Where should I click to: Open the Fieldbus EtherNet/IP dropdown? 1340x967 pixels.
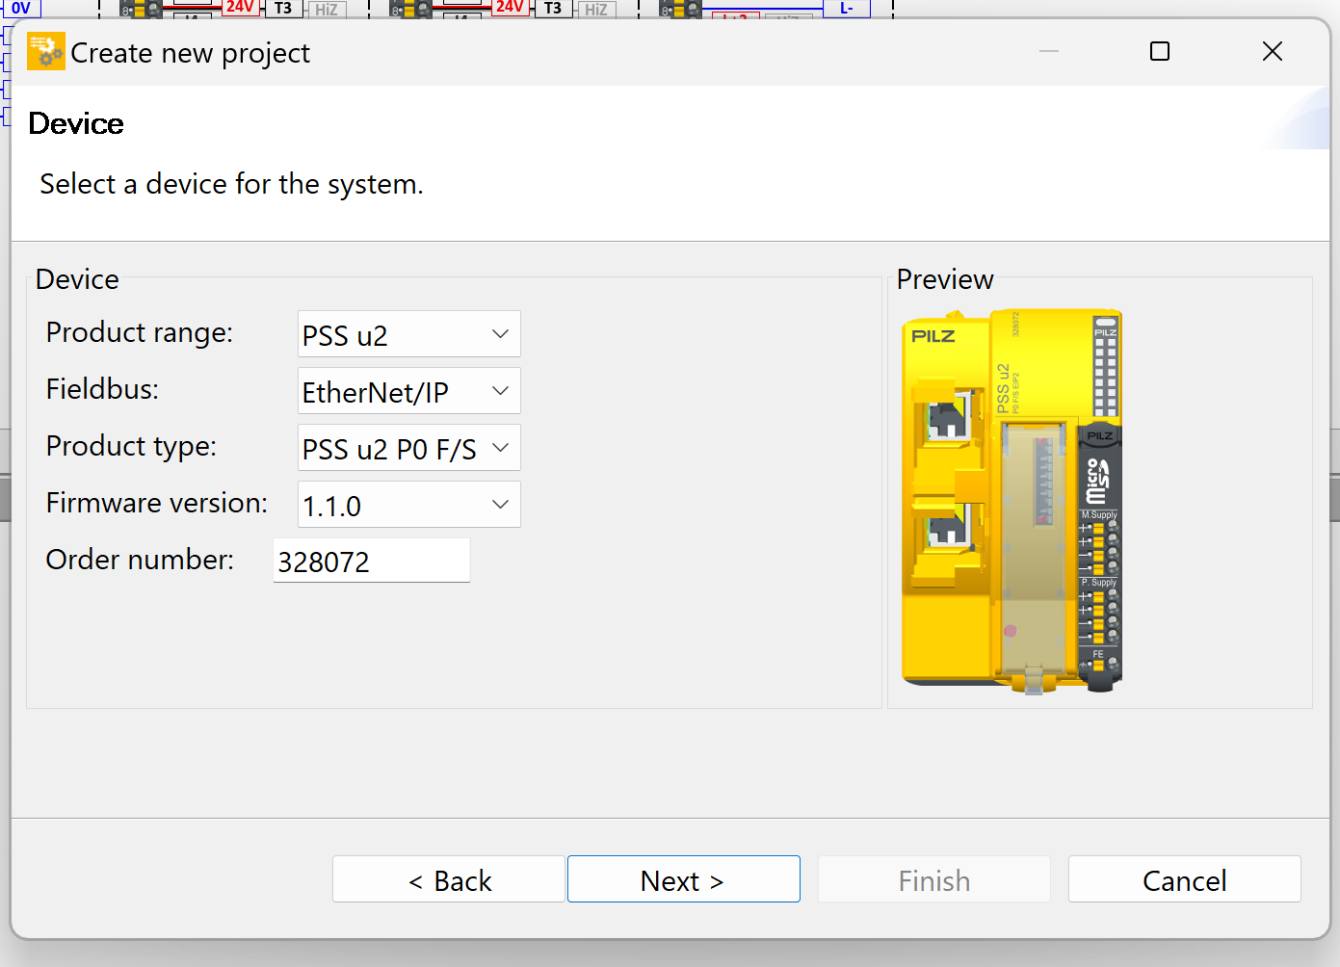pyautogui.click(x=408, y=391)
